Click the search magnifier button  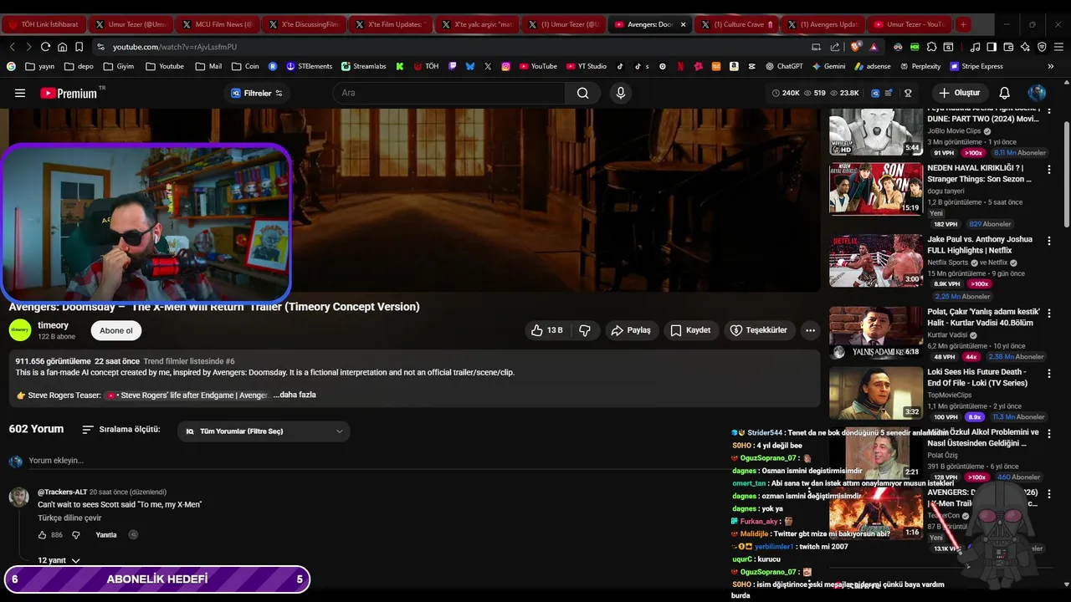point(582,93)
